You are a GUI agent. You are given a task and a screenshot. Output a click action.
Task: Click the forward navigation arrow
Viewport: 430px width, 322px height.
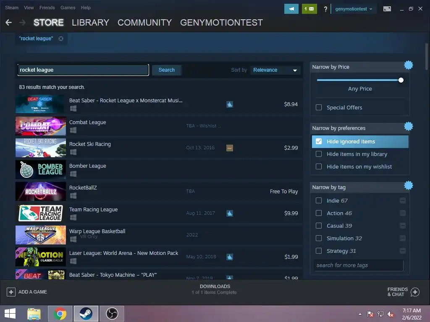(x=23, y=23)
